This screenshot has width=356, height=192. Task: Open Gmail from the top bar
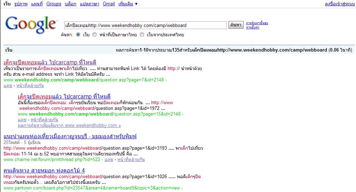click(109, 4)
